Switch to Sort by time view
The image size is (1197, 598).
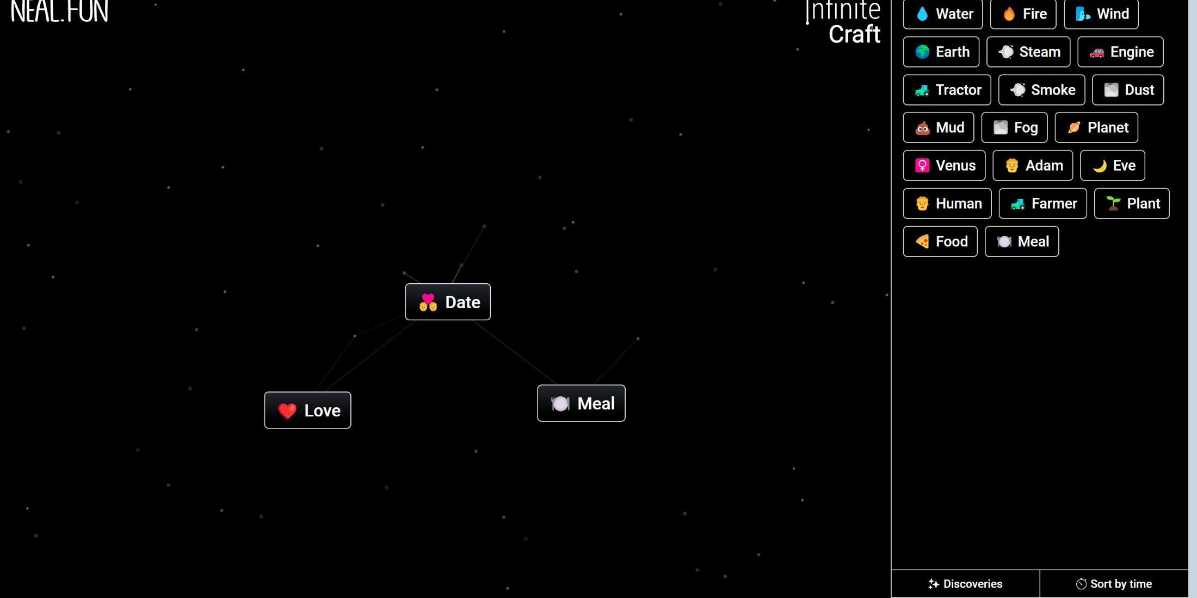click(1116, 583)
